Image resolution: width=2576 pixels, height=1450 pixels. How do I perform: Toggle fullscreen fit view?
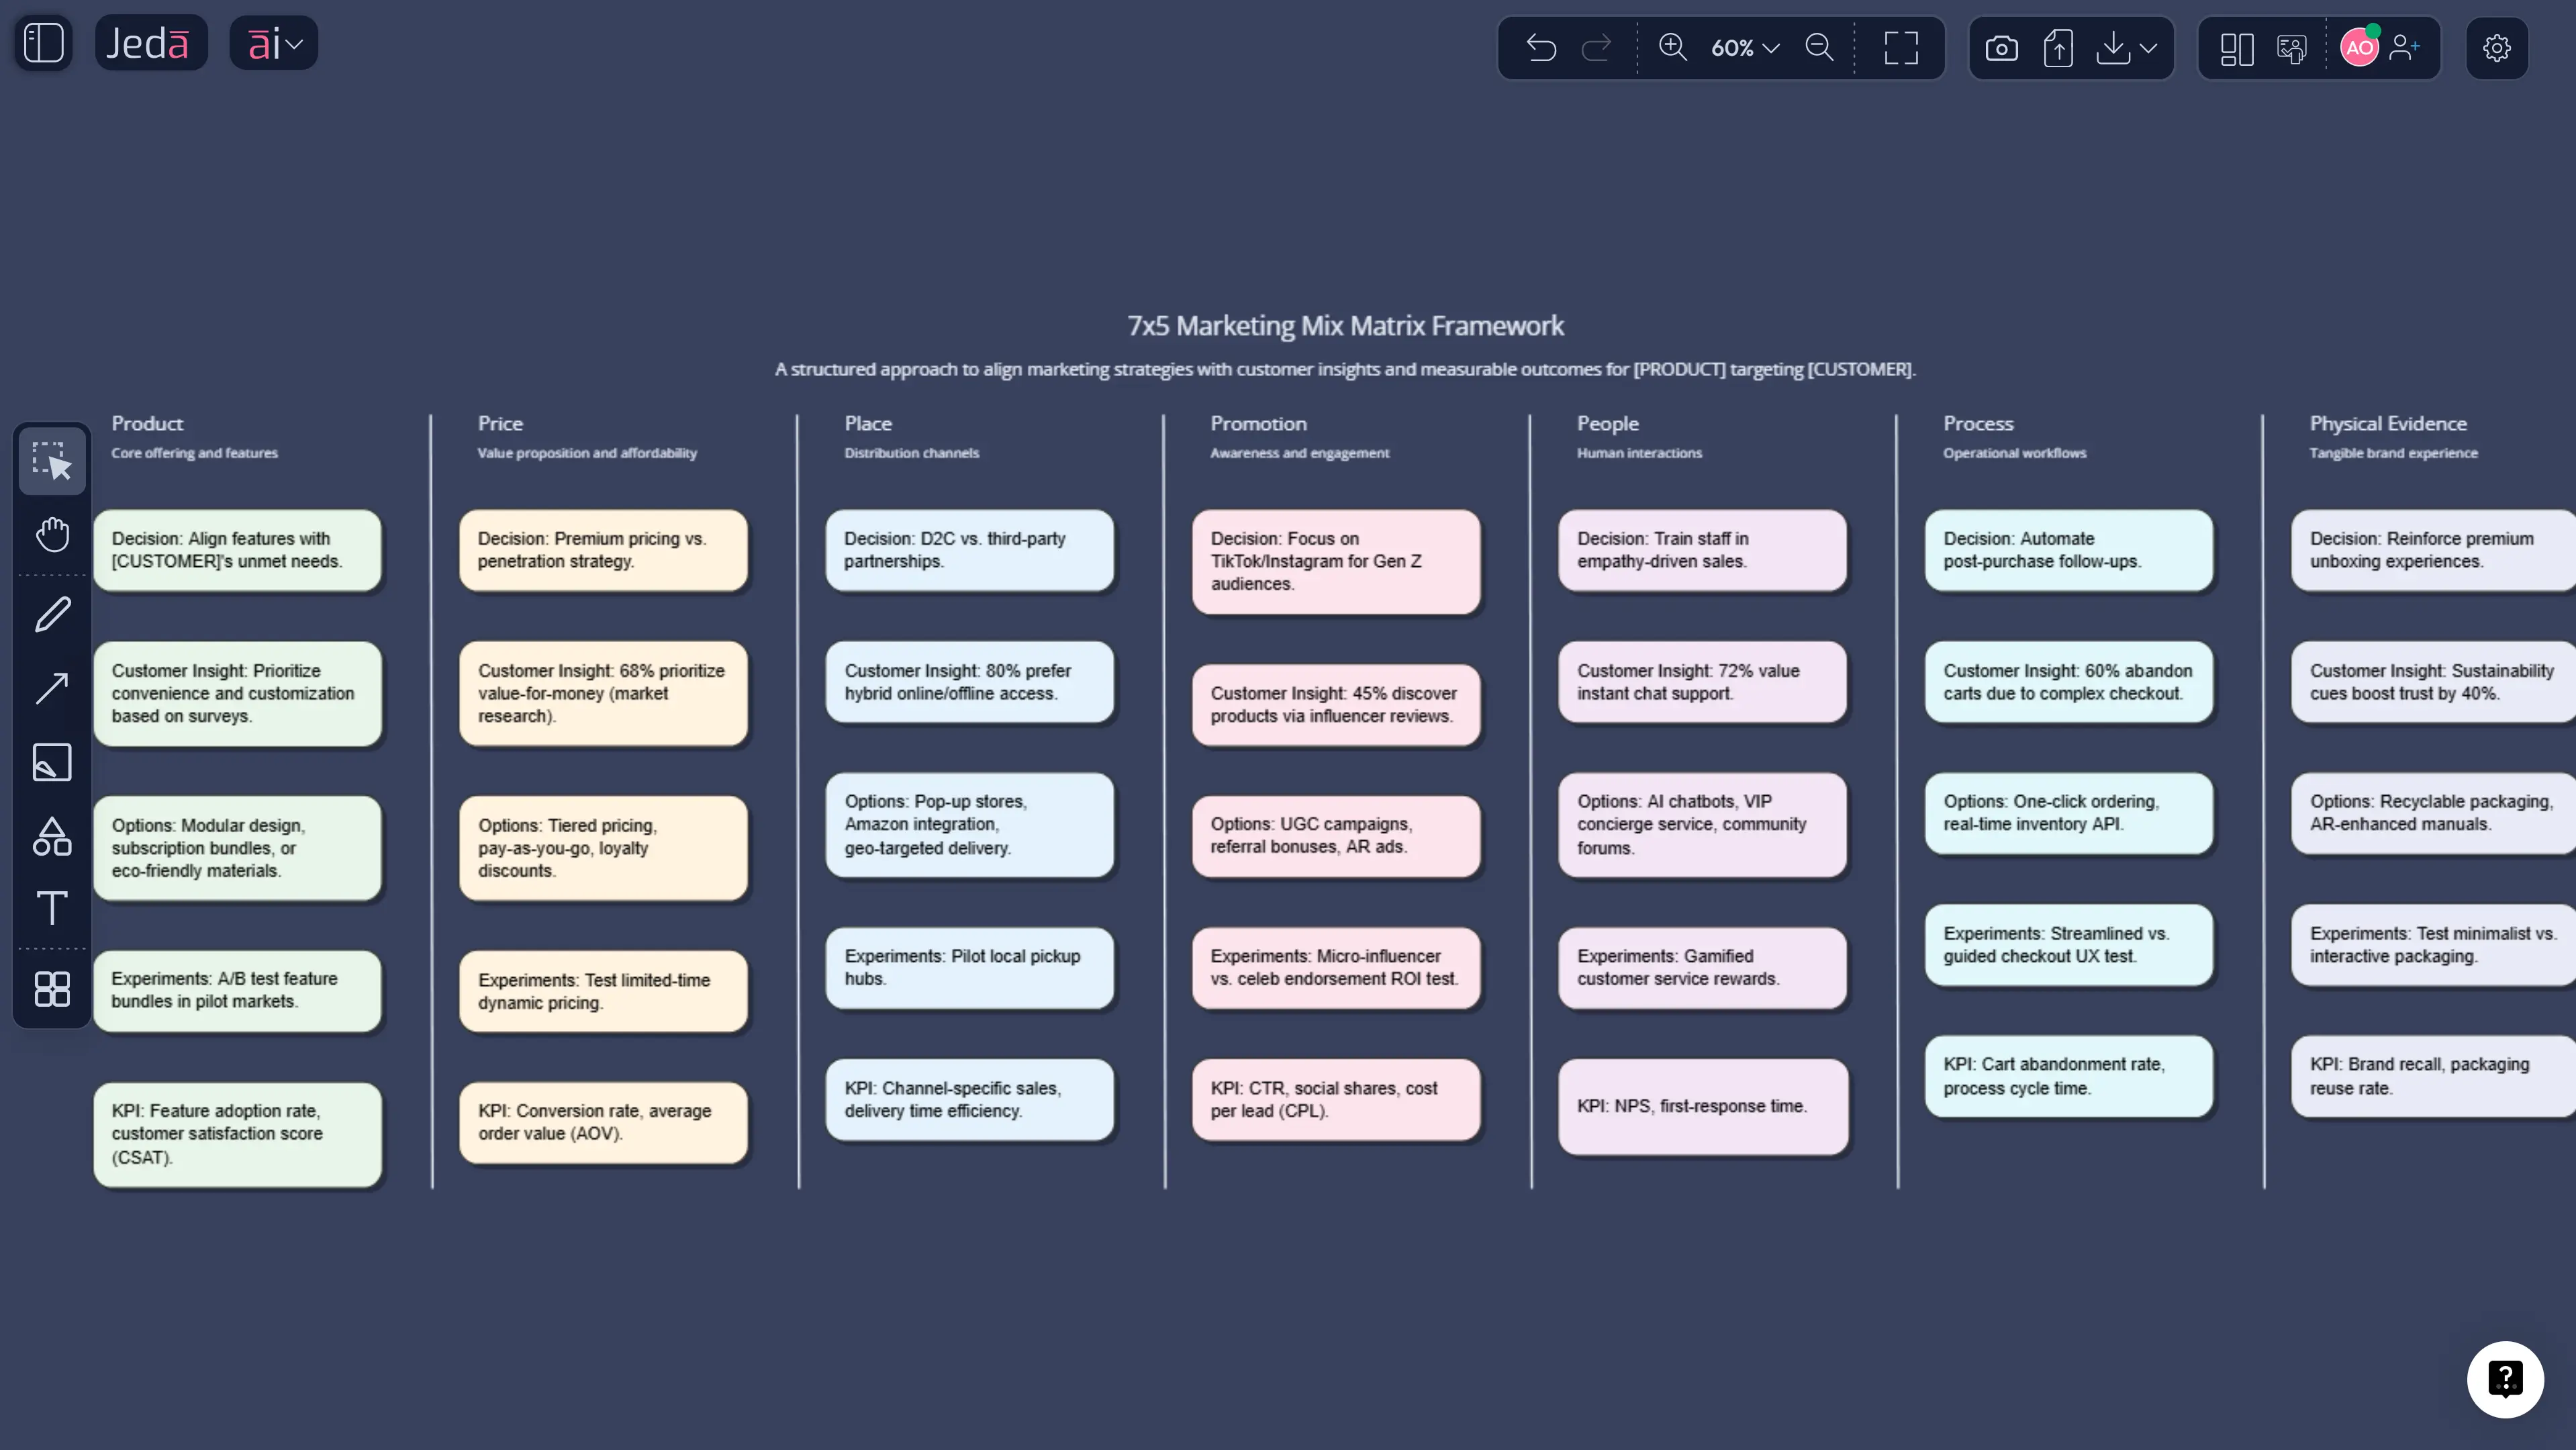point(1900,47)
